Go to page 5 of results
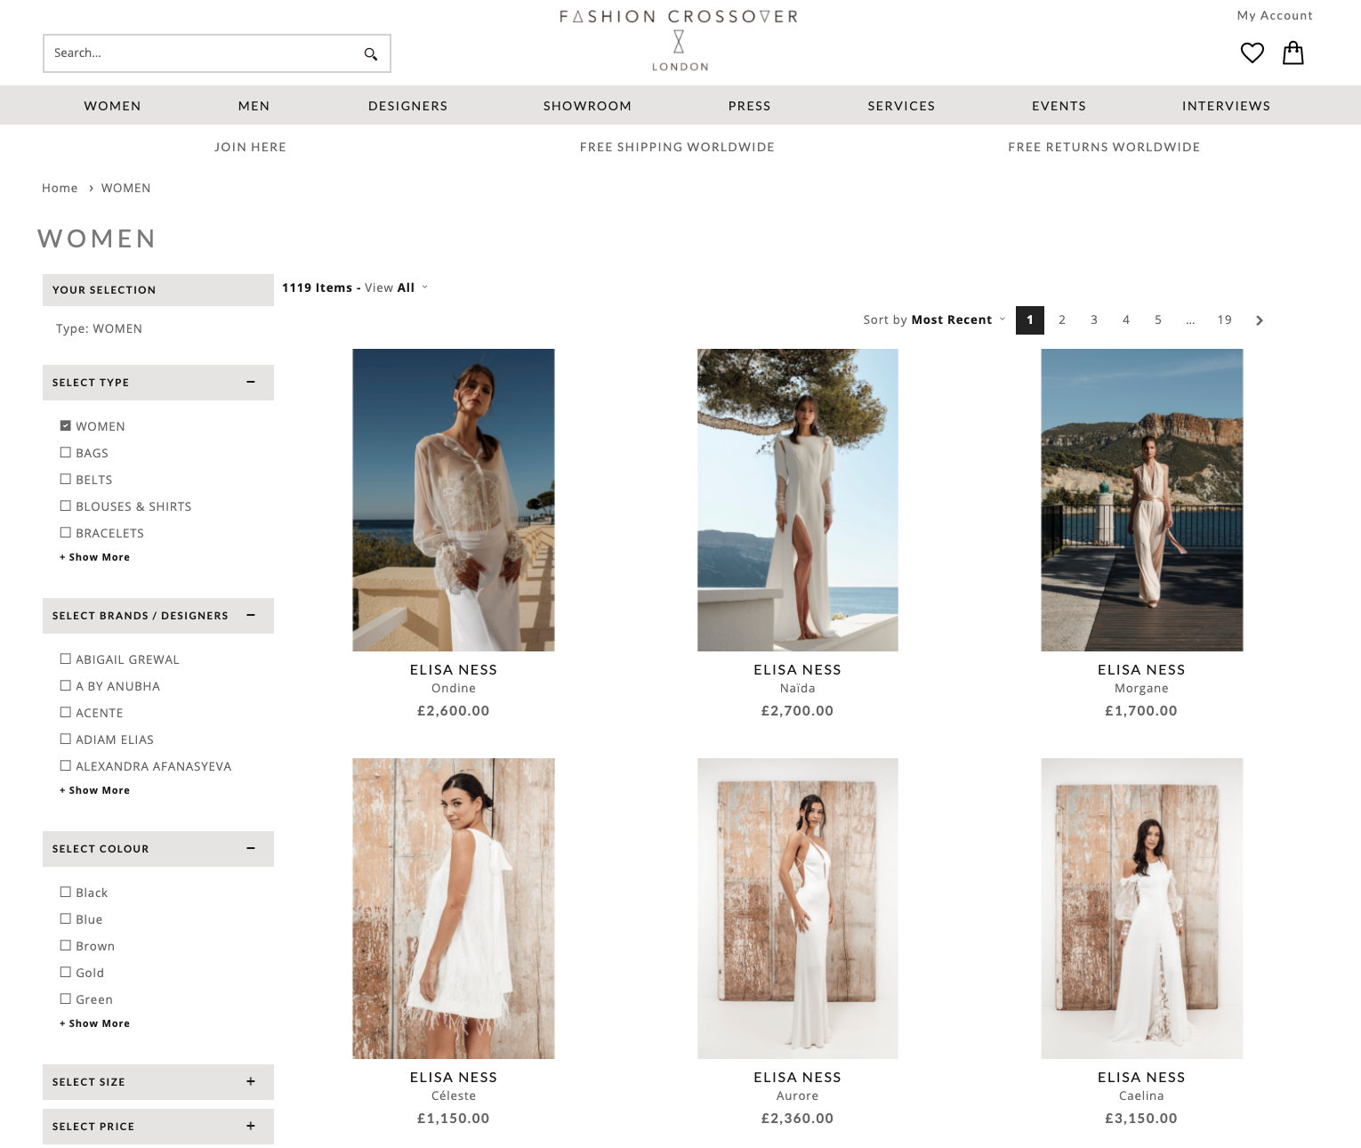 [1158, 319]
